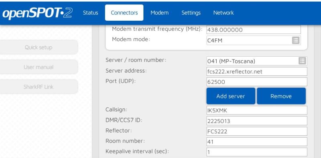Open the Network tab
The image size is (321, 158).
[x=223, y=13]
